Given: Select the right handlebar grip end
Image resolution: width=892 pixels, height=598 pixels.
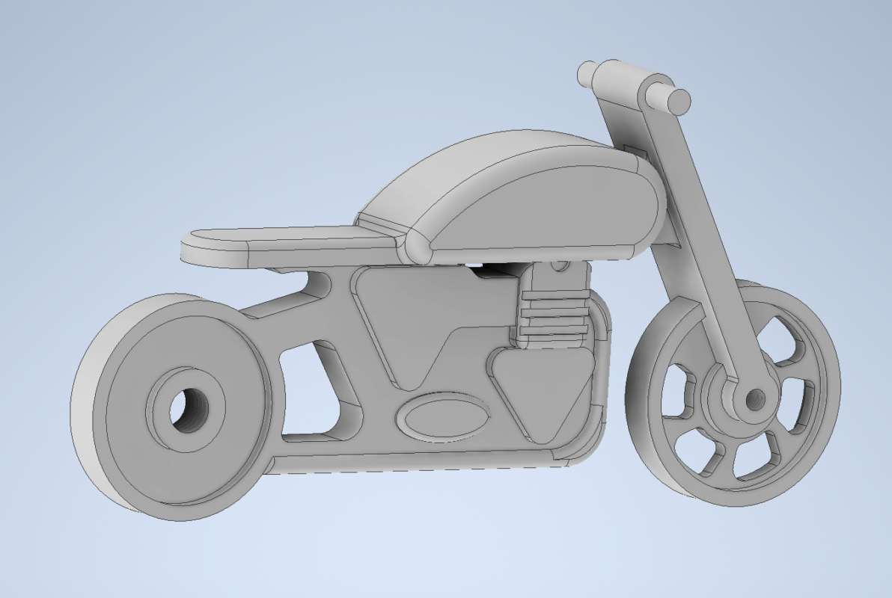Looking at the screenshot, I should pyautogui.click(x=679, y=101).
